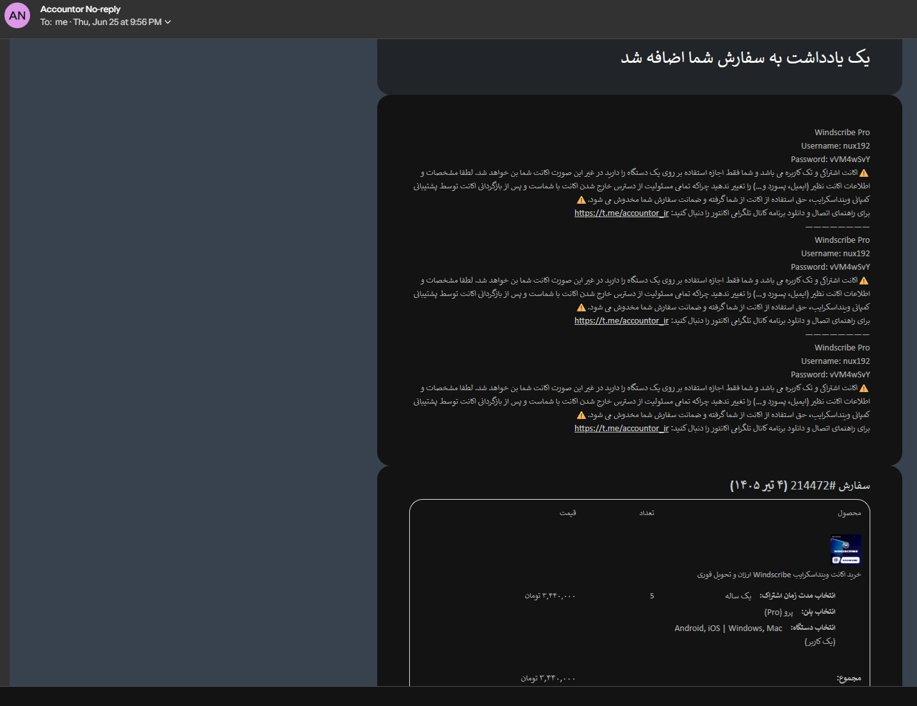Select 'Password: vVM4wSvY' in the first account block
This screenshot has width=917, height=706.
(x=830, y=160)
